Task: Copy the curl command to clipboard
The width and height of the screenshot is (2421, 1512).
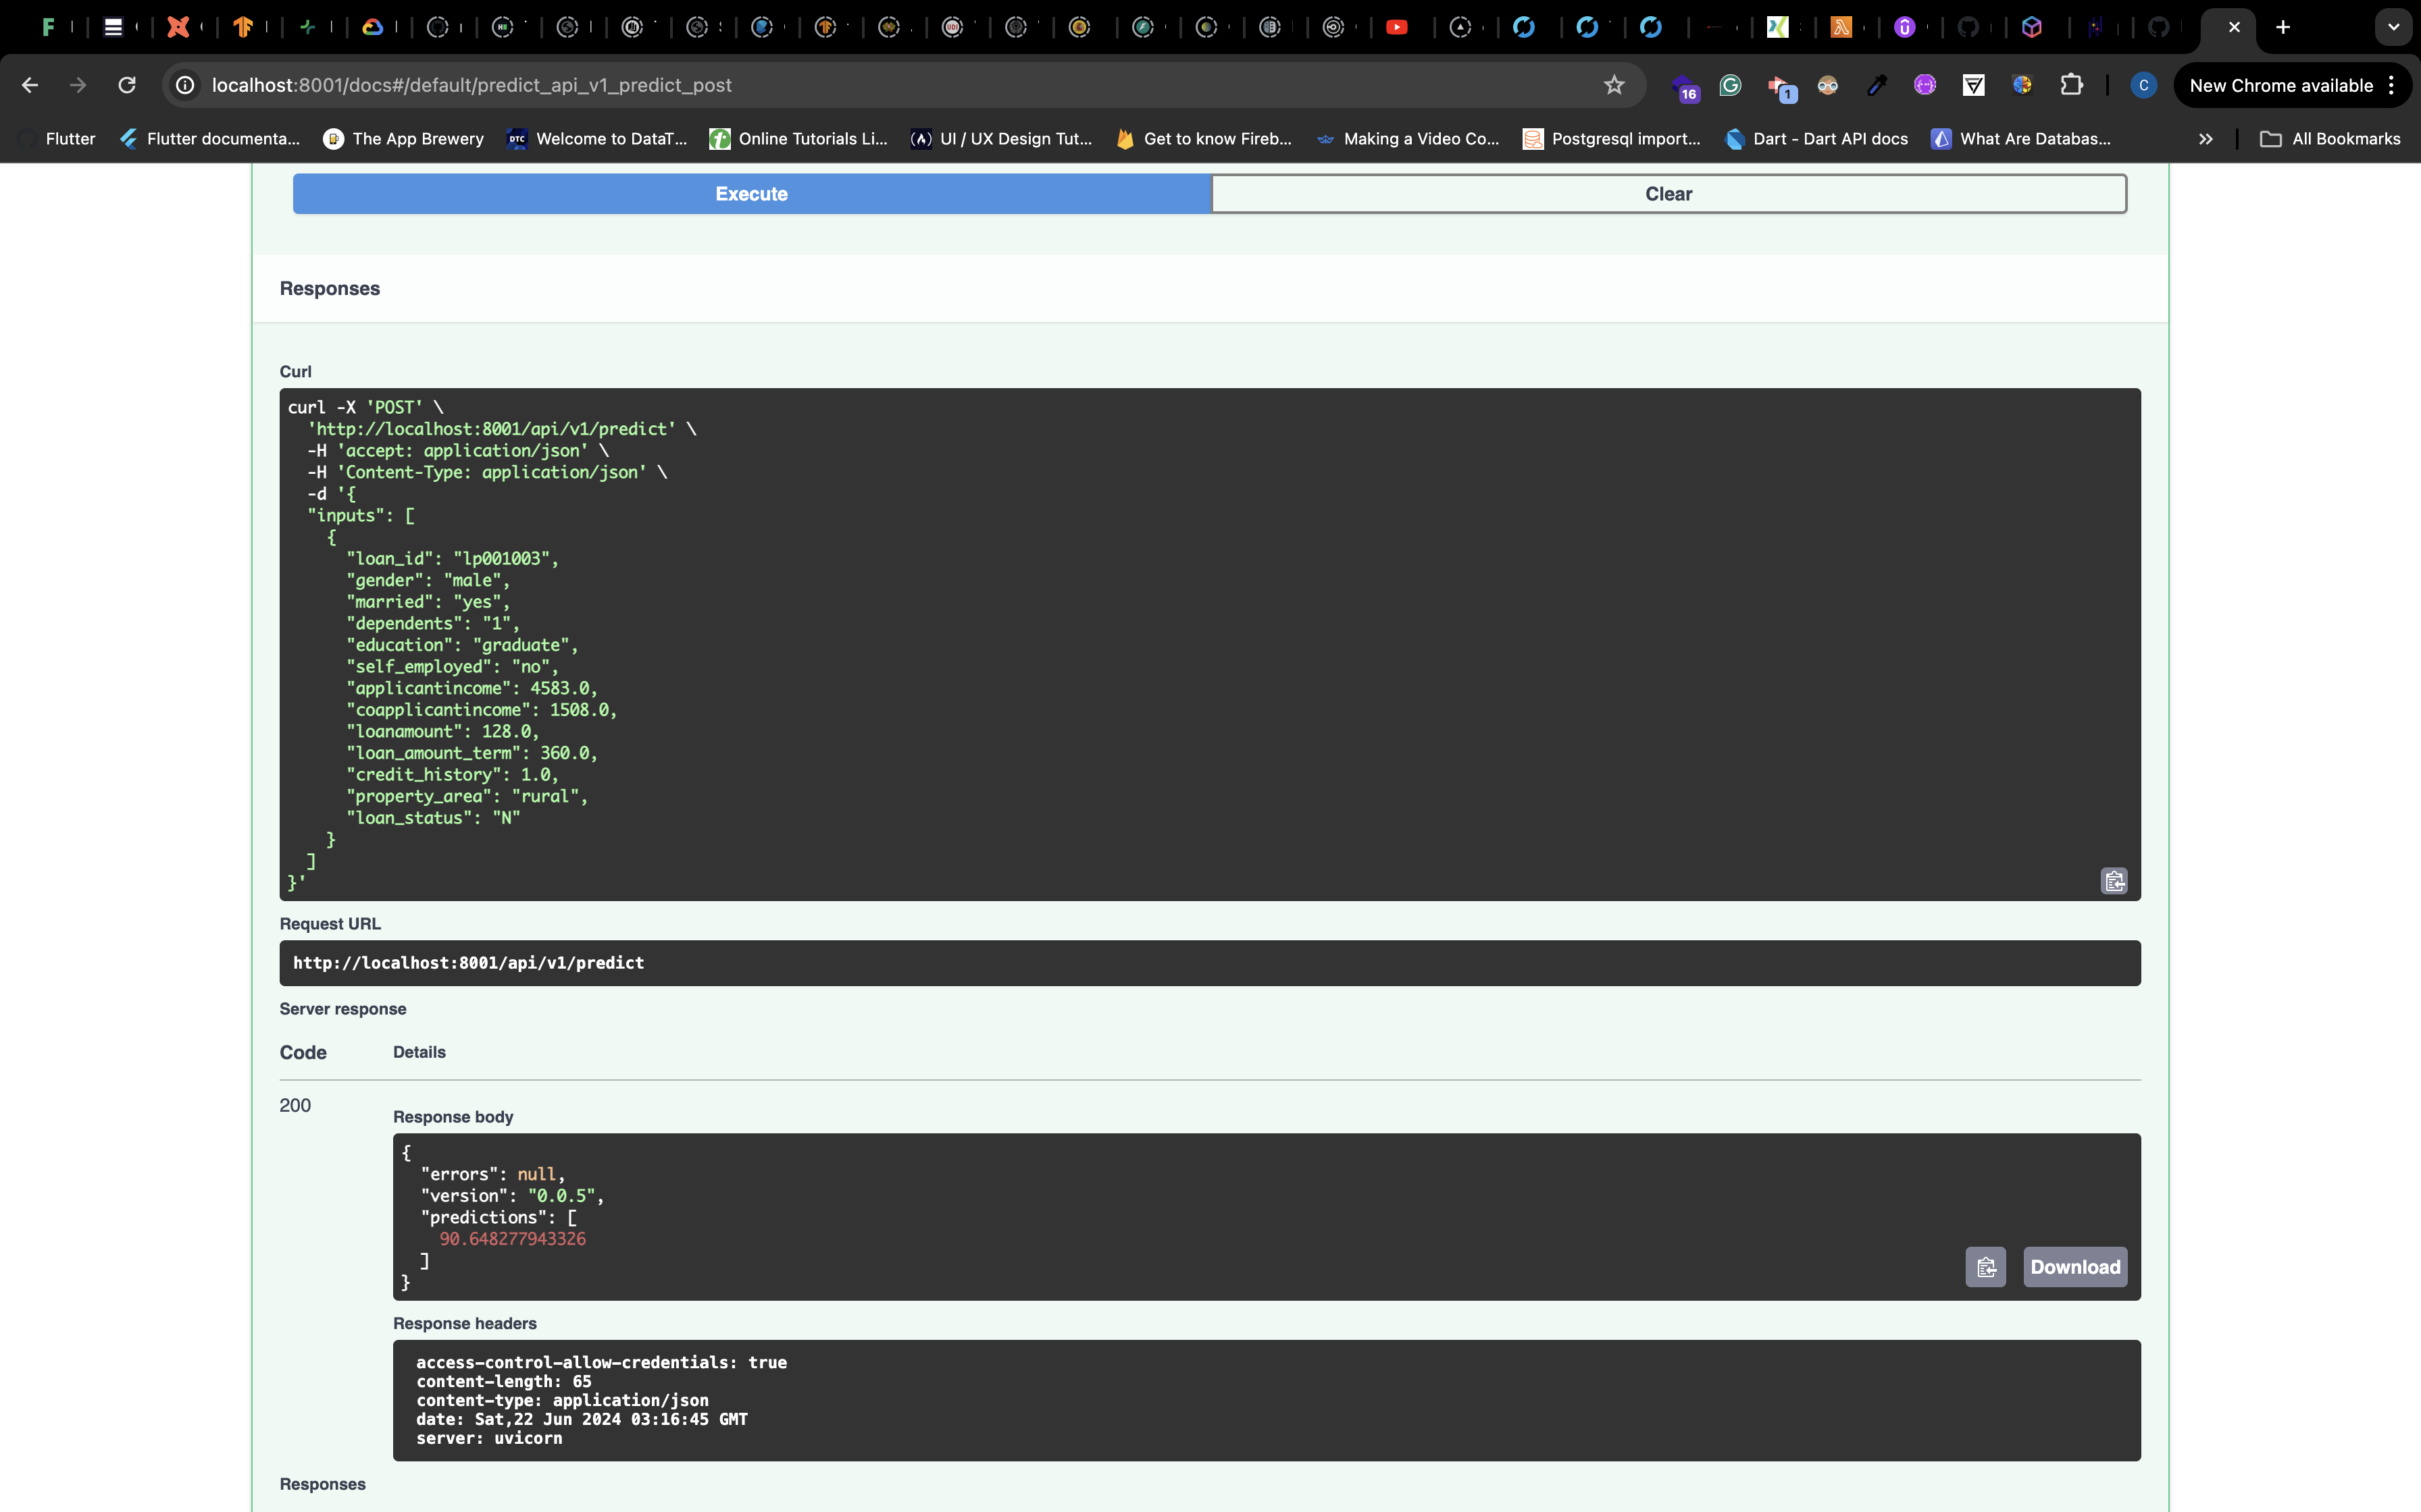Action: (2113, 881)
